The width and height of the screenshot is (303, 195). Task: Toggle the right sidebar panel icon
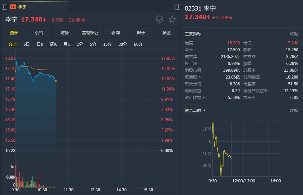coord(177,7)
